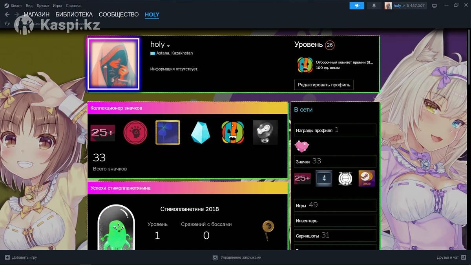
Task: Open the gold-framed blue badge
Action: click(168, 133)
